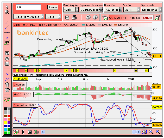The height and width of the screenshot is (138, 164).
Task: Click the Estocástico 14 3 5 panel label
Action: pyautogui.click(x=25, y=105)
